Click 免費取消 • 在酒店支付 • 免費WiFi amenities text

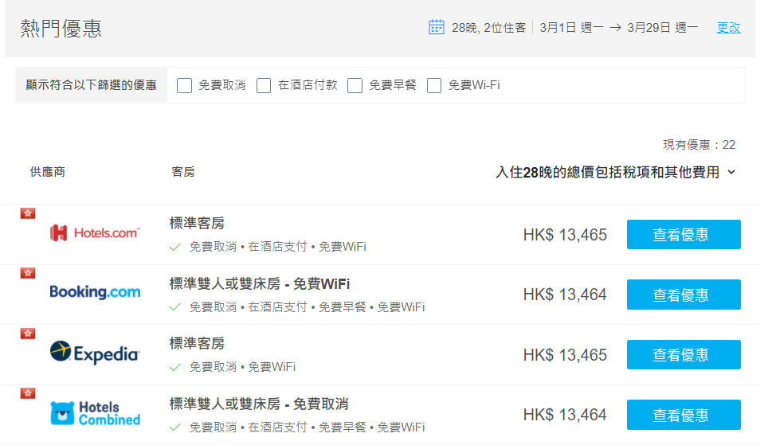tap(278, 247)
